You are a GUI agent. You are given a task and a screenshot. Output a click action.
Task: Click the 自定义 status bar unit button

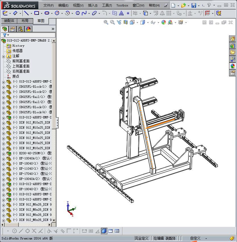[195, 238]
